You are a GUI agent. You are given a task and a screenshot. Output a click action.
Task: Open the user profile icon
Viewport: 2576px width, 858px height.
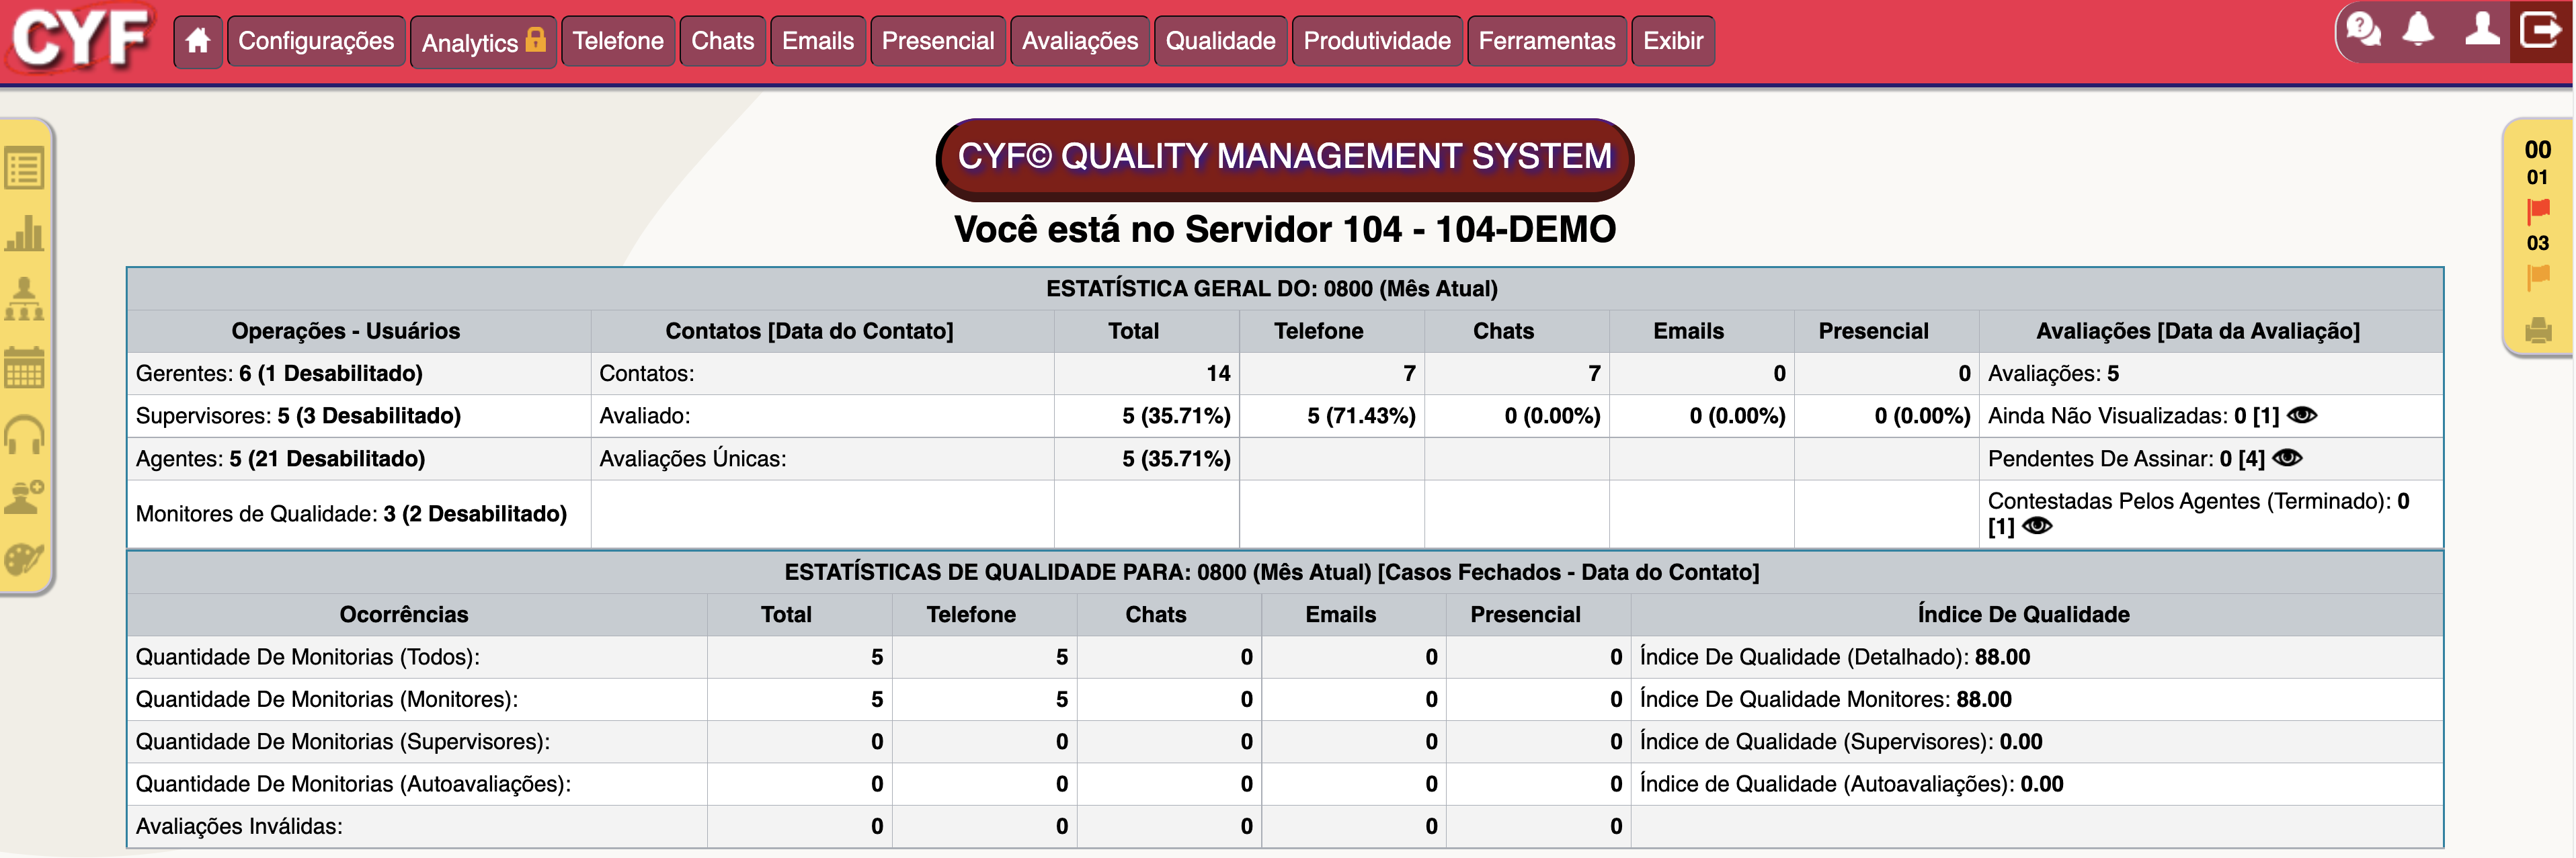pyautogui.click(x=2482, y=29)
